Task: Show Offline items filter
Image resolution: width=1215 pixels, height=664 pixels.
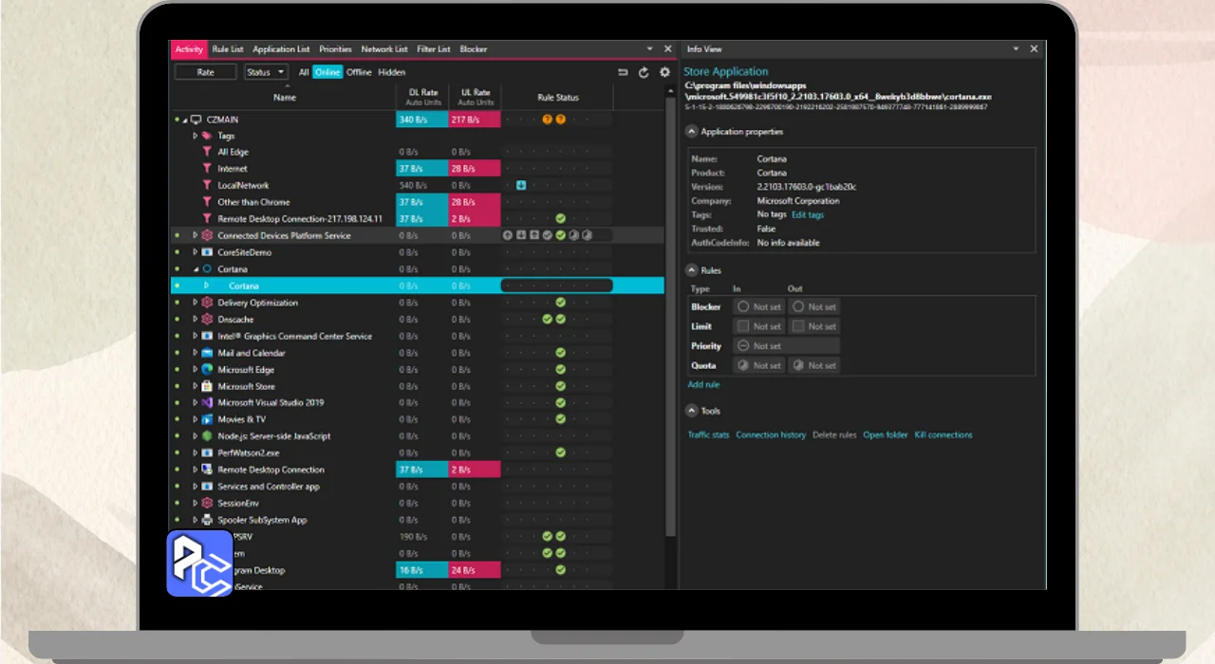Action: coord(359,72)
